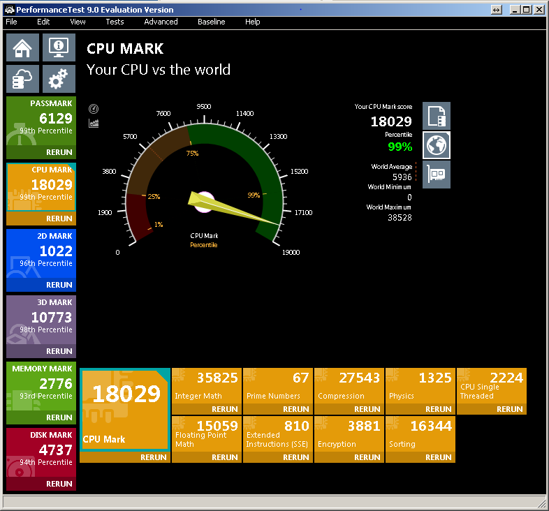Rerun the Integer Math test
The image size is (549, 511).
[x=207, y=409]
